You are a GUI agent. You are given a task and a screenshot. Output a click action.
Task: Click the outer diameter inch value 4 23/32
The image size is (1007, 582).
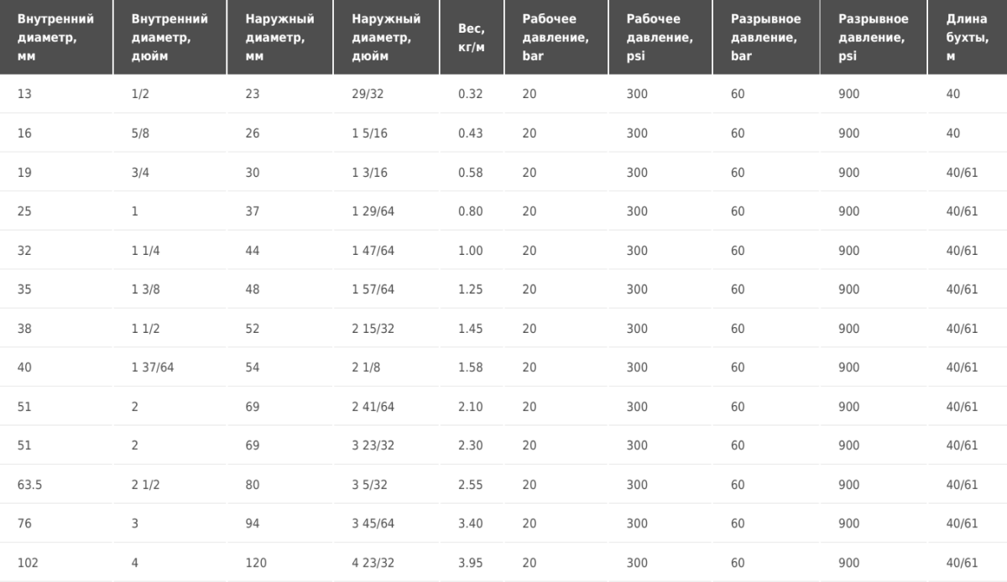[x=373, y=563]
